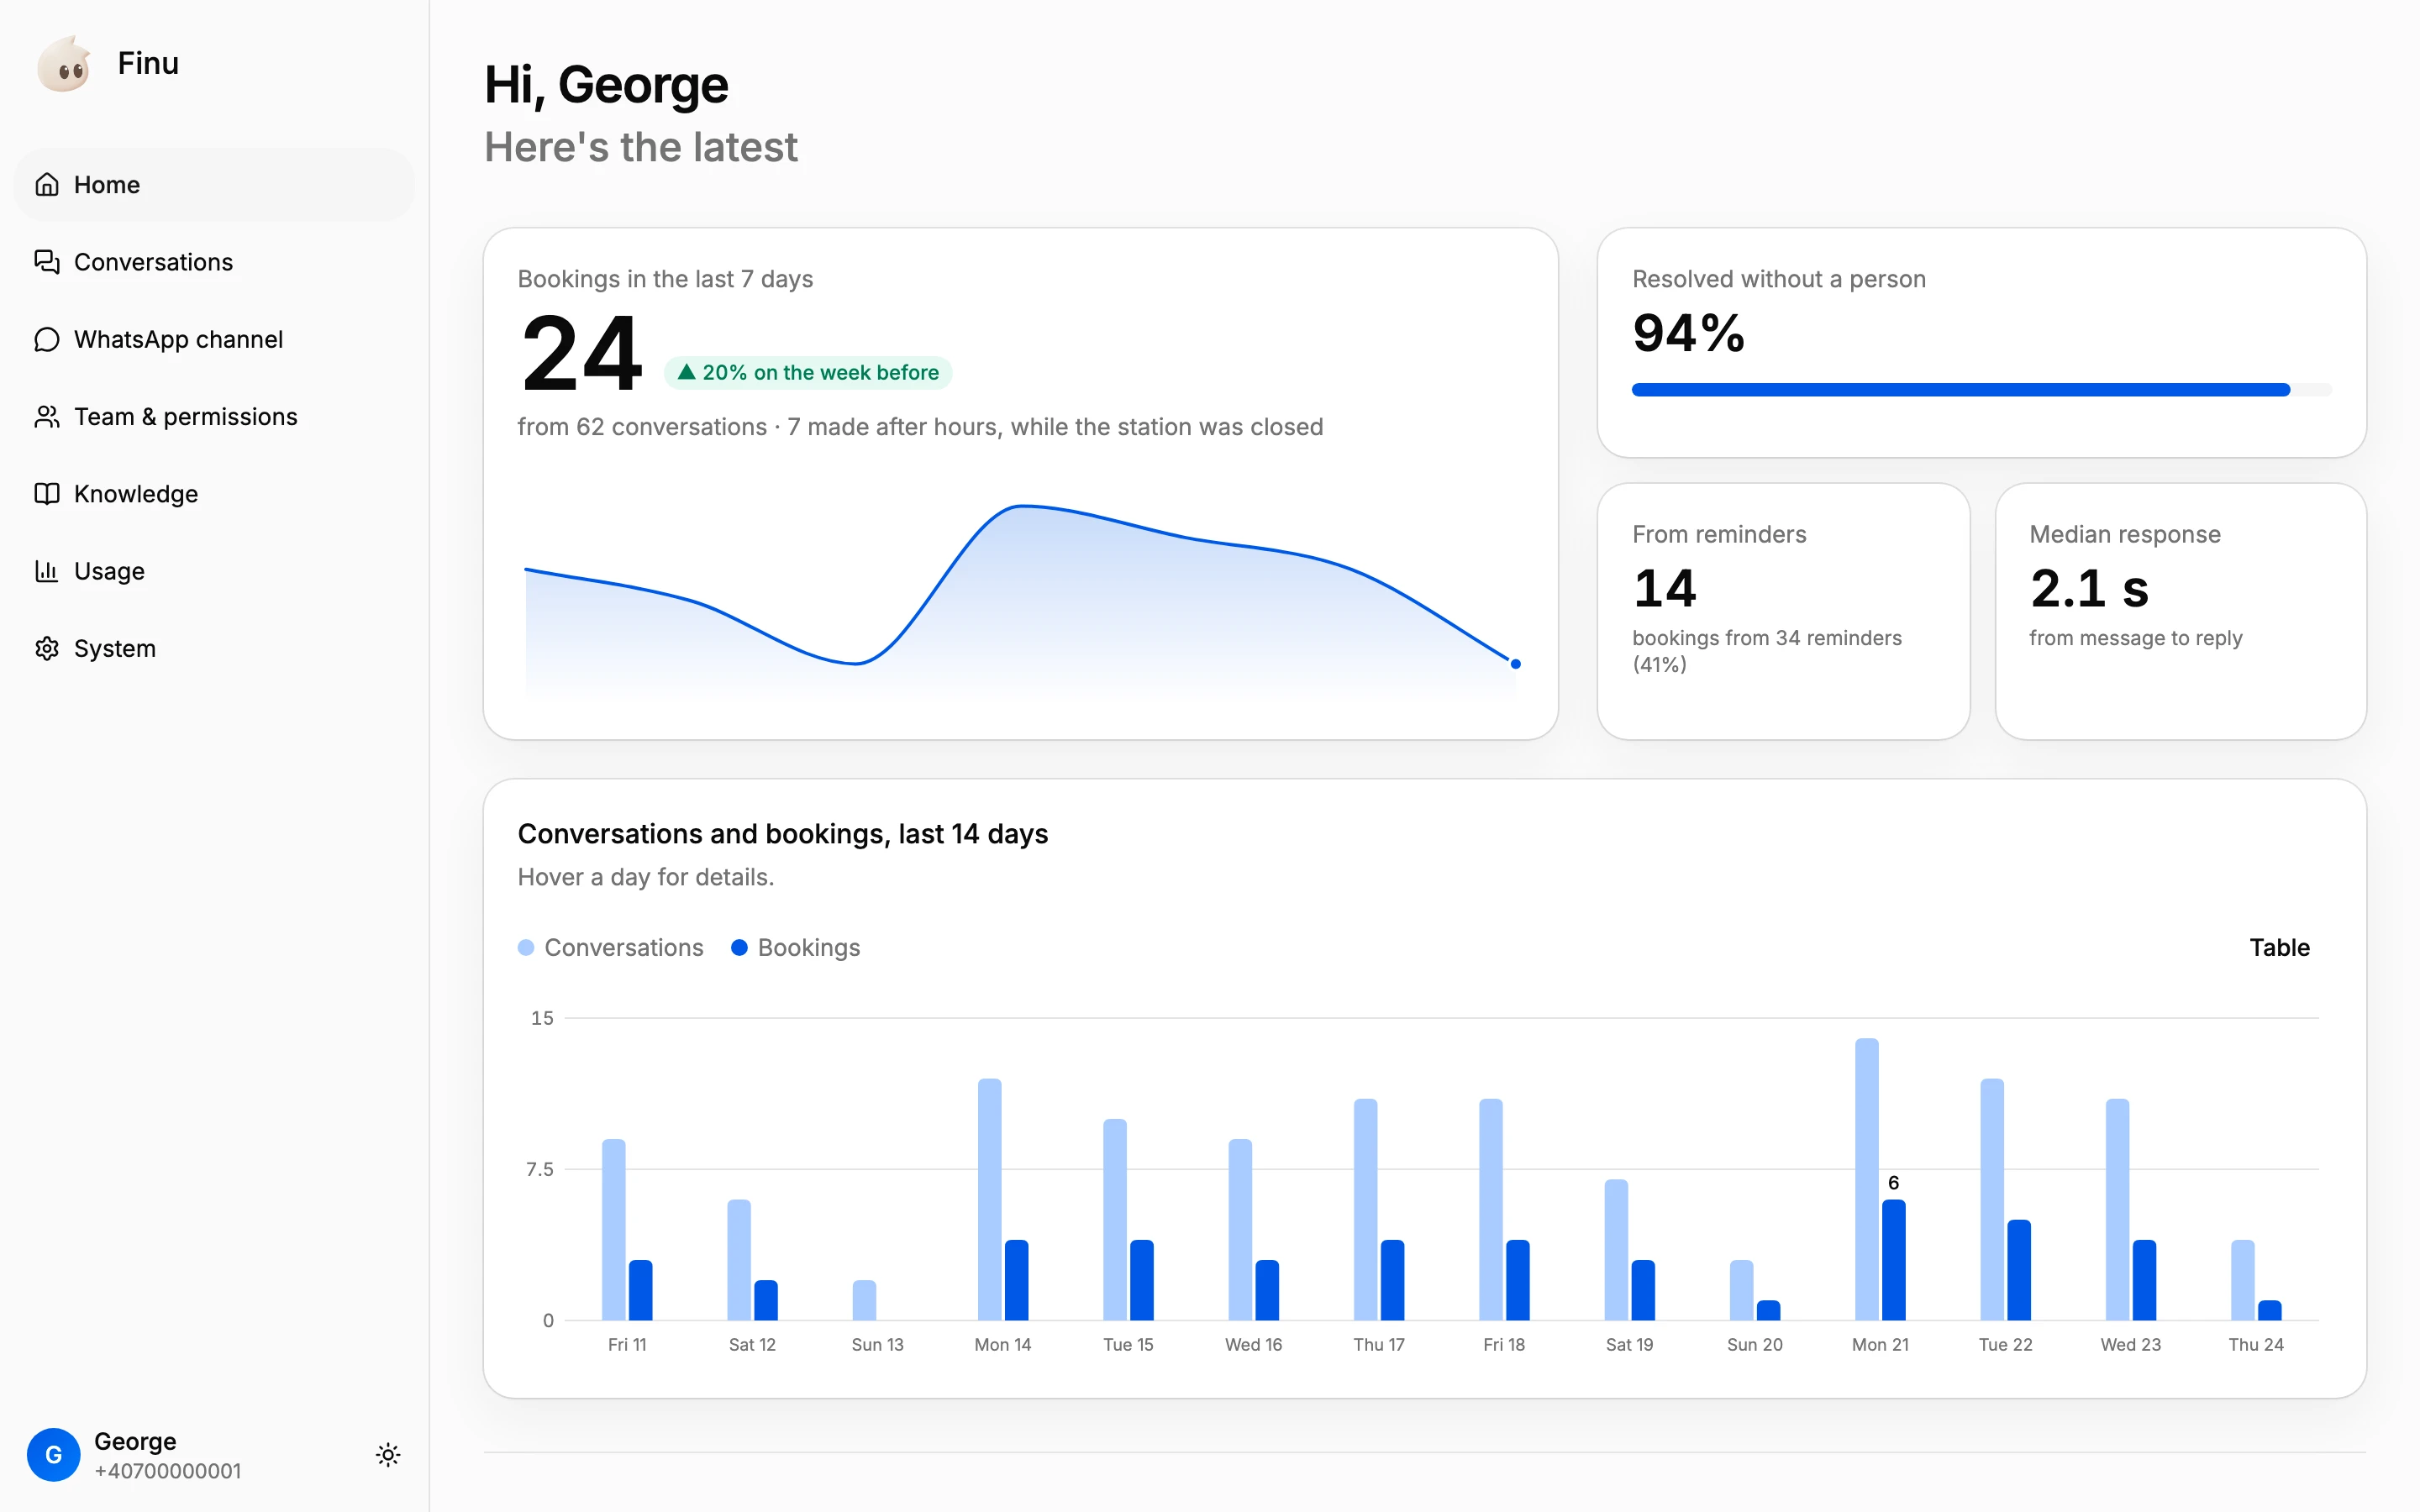Click the '20% on the week before' badge
Image resolution: width=2420 pixels, height=1512 pixels.
(808, 373)
